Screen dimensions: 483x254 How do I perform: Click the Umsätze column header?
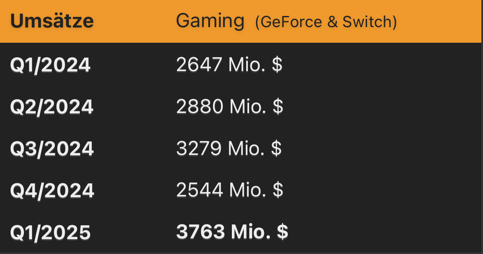pyautogui.click(x=52, y=21)
